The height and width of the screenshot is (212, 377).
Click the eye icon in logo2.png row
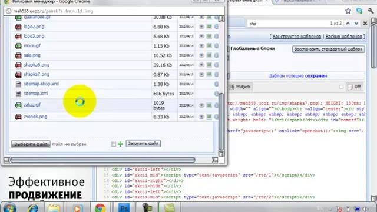pos(201,26)
